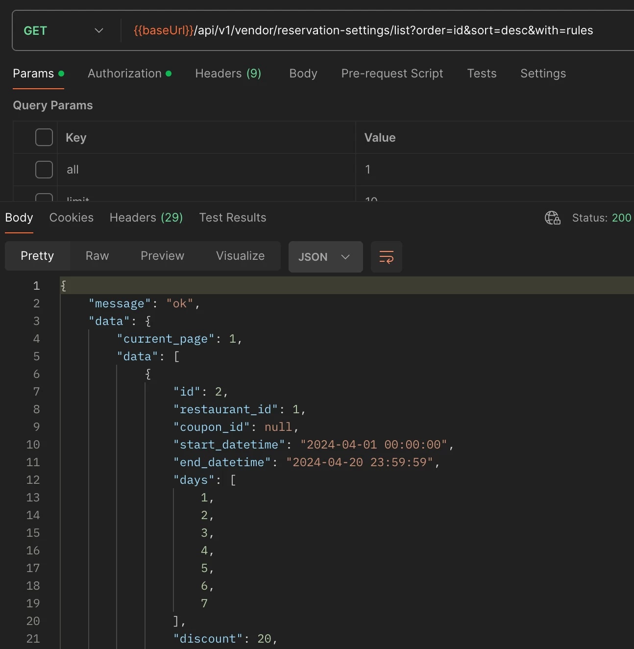Click the Query Params heading
The width and height of the screenshot is (634, 649).
(53, 105)
